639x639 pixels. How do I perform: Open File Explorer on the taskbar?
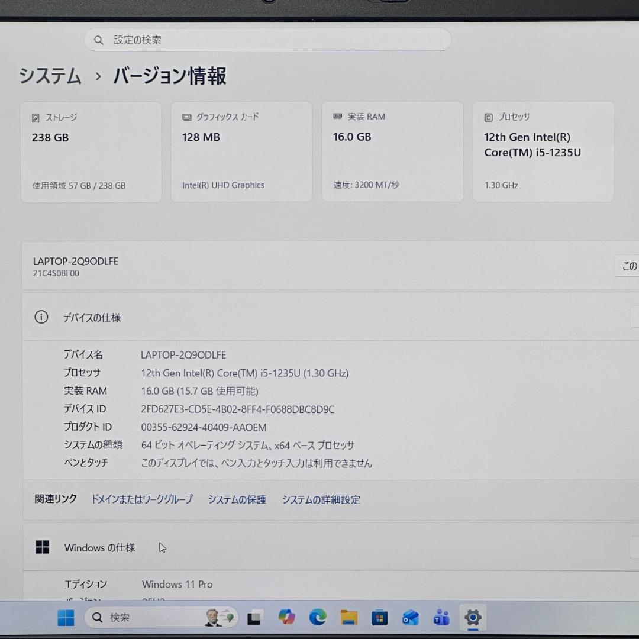[x=347, y=617]
